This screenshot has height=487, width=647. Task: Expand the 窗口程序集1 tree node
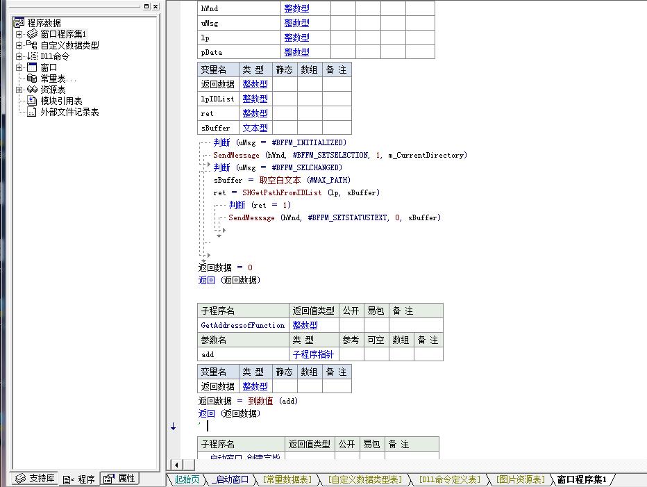19,34
